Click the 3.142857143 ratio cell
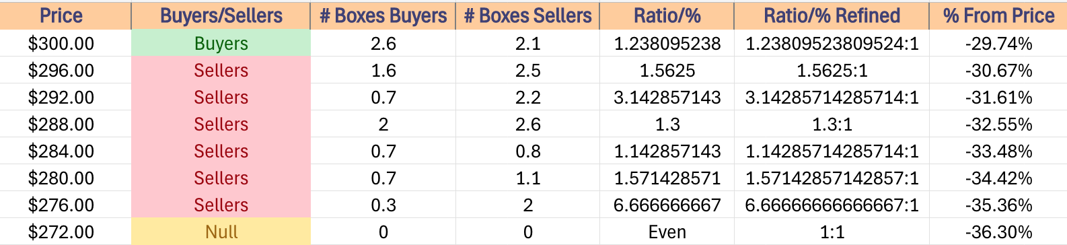 click(667, 98)
